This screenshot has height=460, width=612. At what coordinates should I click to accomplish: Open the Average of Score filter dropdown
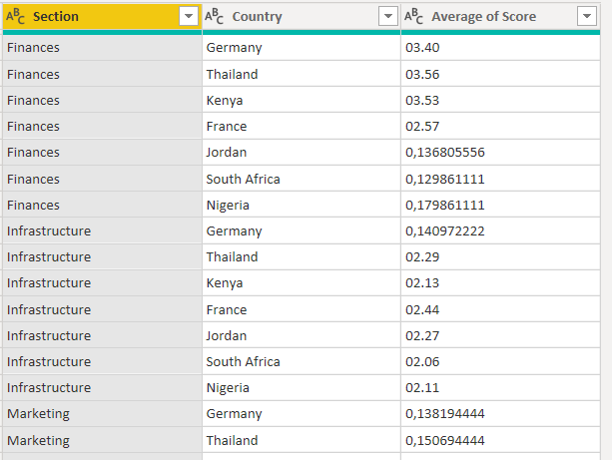pos(587,16)
